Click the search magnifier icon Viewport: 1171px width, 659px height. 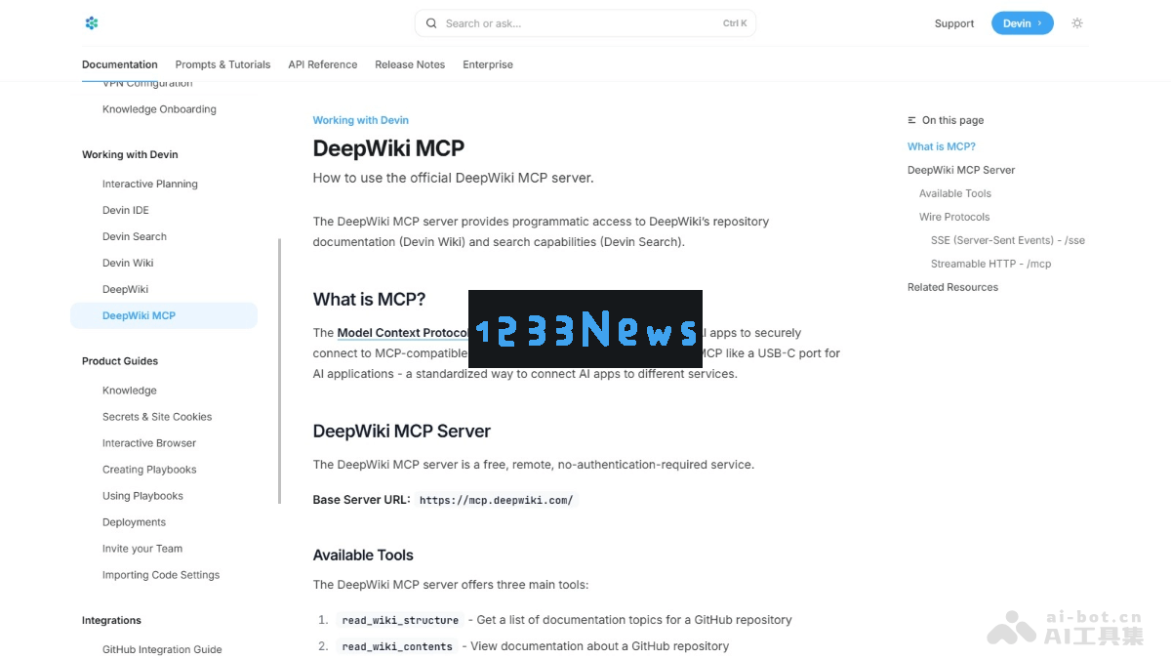click(x=431, y=23)
